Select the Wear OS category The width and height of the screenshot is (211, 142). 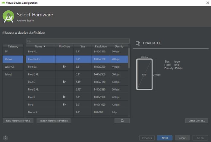[13, 67]
